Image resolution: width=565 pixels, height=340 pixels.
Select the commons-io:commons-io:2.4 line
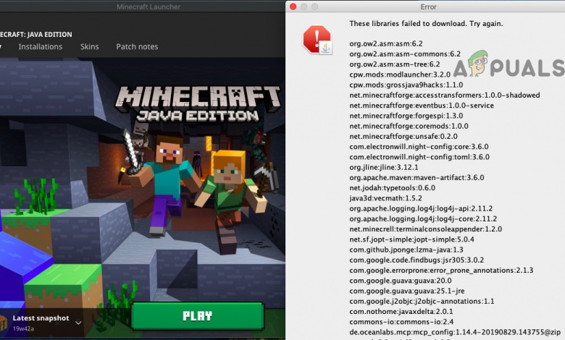pyautogui.click(x=401, y=322)
